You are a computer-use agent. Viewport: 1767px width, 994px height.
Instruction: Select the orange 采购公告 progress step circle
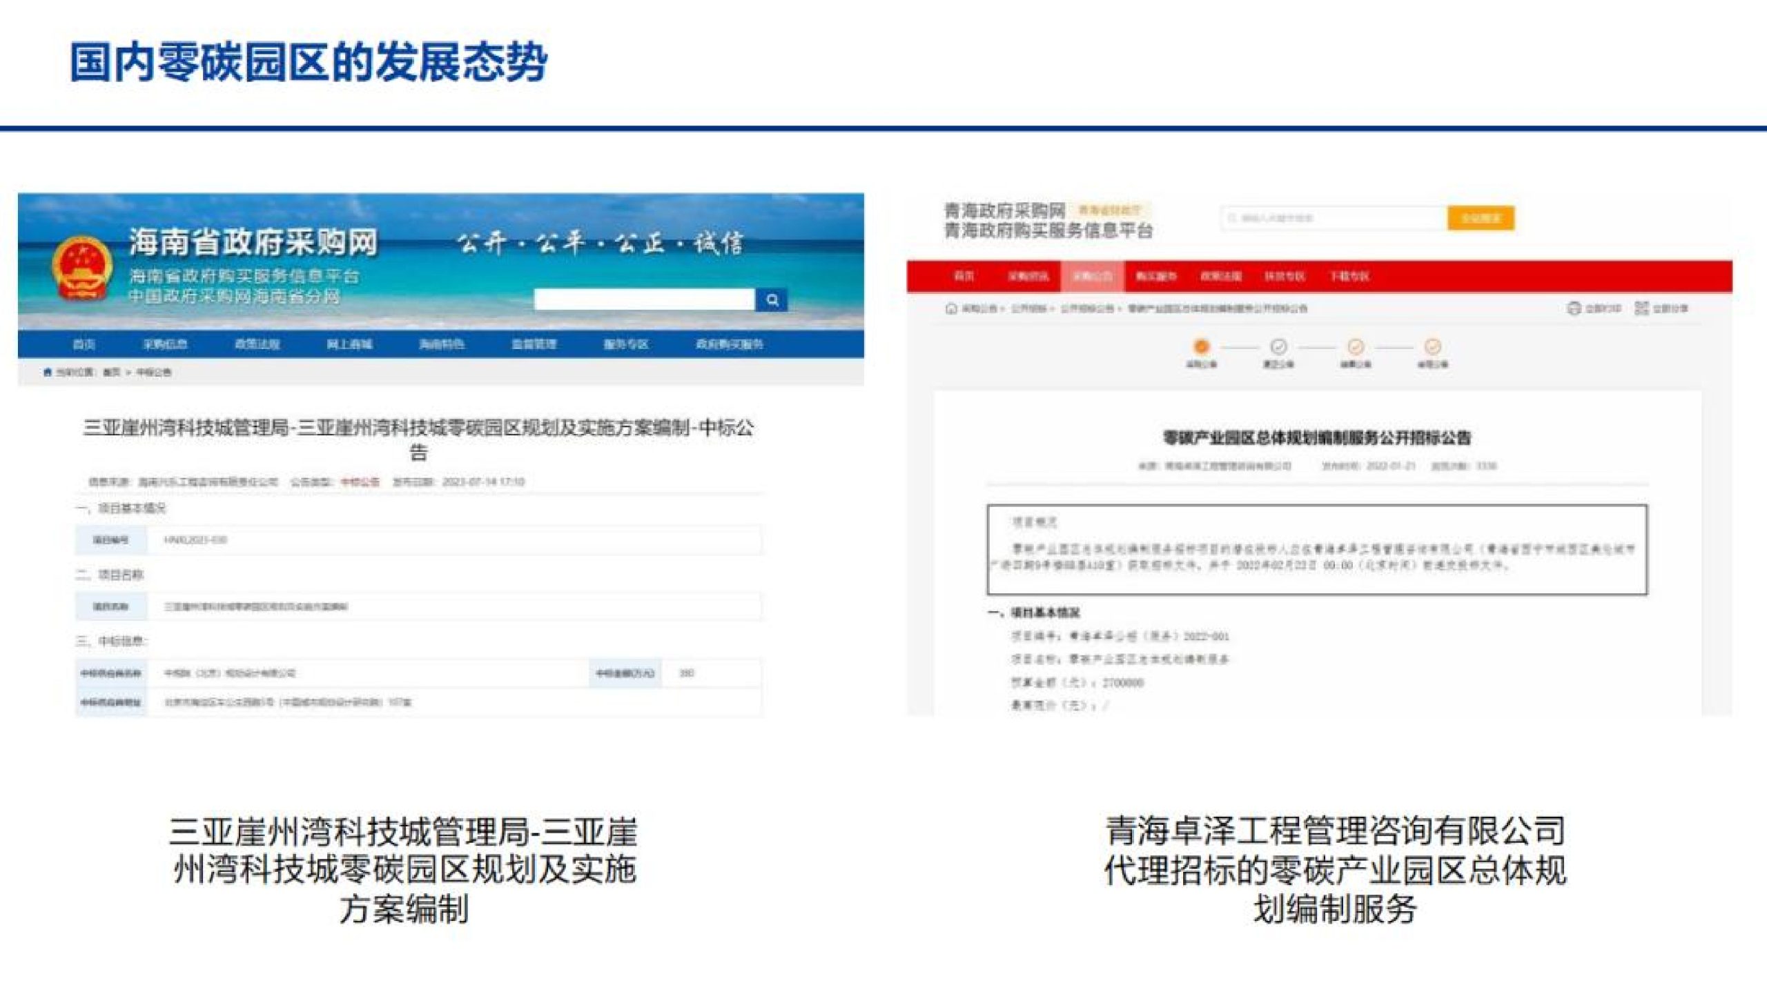pyautogui.click(x=1201, y=346)
